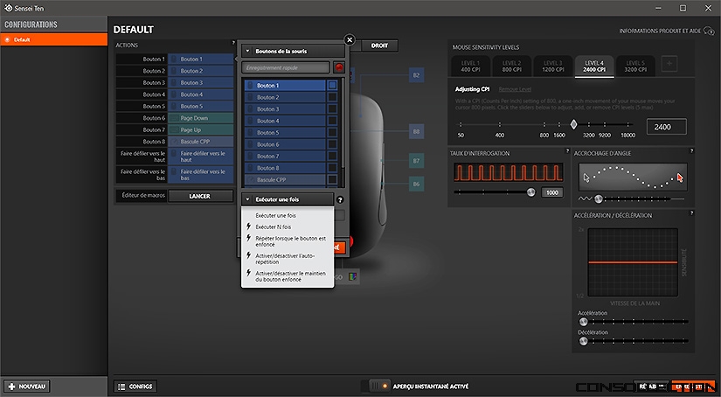Screen dimensions: 721x397
Task: Tick the checkbox for Bouton 3 in popup
Action: coord(332,109)
